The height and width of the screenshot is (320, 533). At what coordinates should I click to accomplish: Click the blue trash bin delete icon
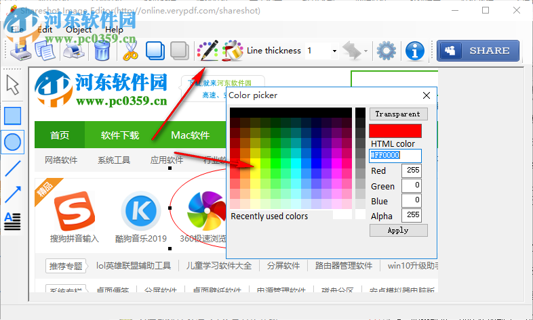102,51
